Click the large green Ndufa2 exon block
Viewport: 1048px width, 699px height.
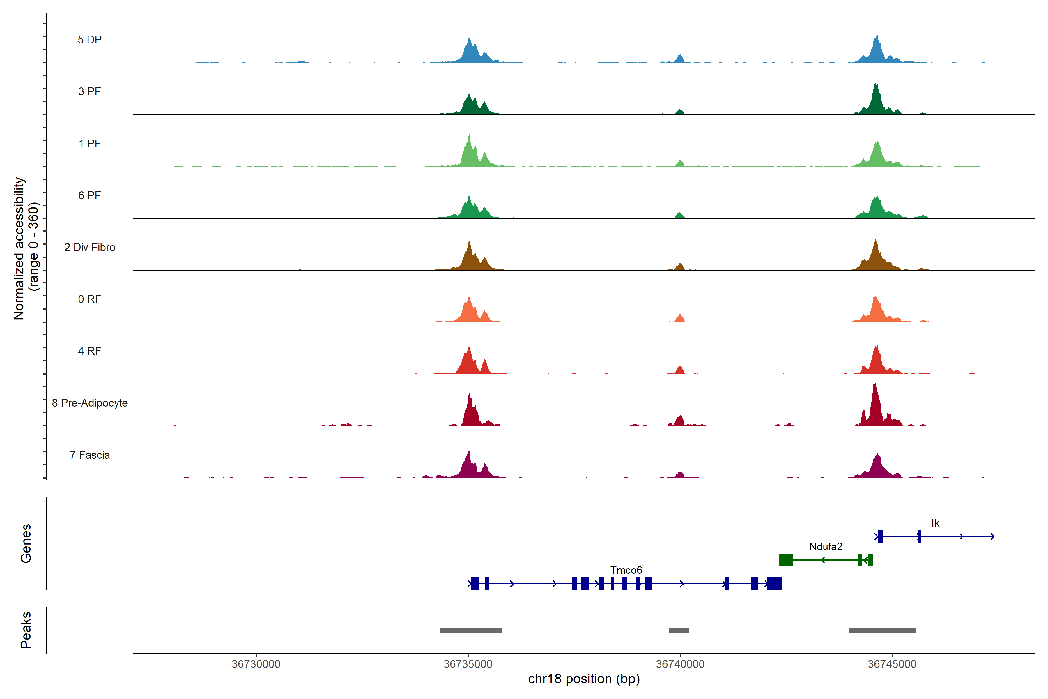click(x=785, y=560)
